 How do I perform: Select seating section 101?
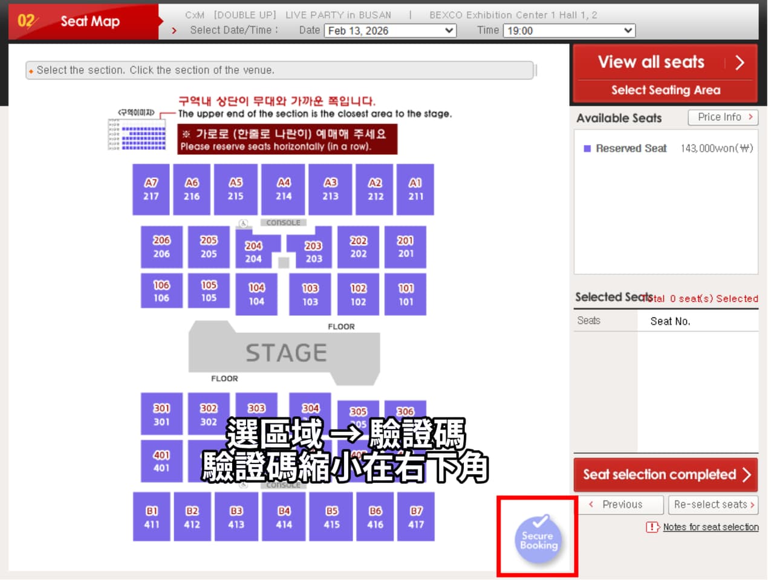(406, 294)
